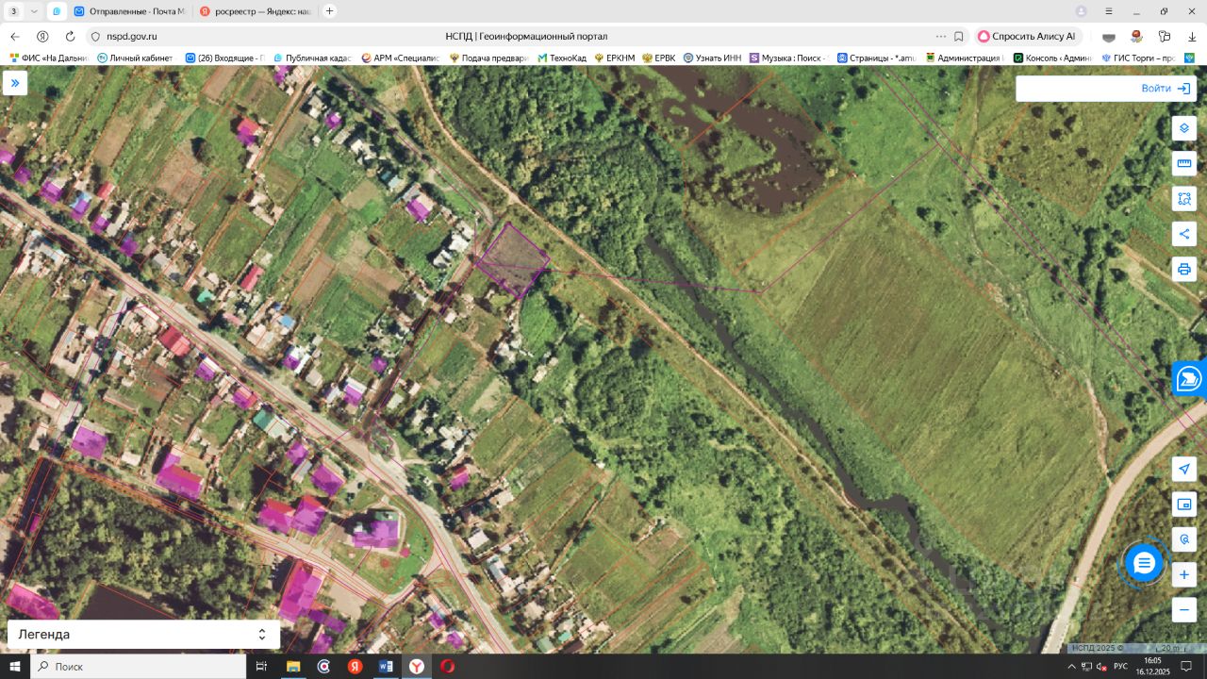This screenshot has height=679, width=1207.
Task: Expand the Легенда legend panel
Action: click(x=143, y=635)
